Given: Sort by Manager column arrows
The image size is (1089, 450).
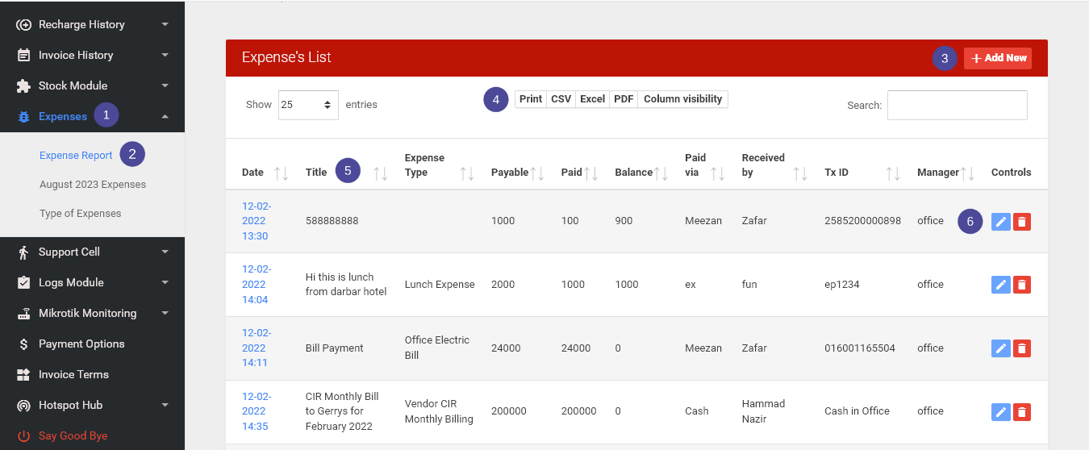Looking at the screenshot, I should (968, 173).
